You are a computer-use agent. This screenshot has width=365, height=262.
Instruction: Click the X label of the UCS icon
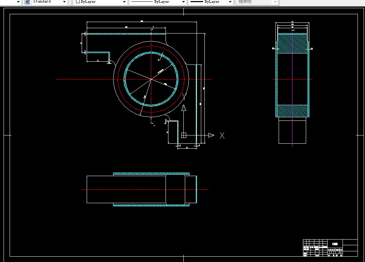[x=222, y=135]
